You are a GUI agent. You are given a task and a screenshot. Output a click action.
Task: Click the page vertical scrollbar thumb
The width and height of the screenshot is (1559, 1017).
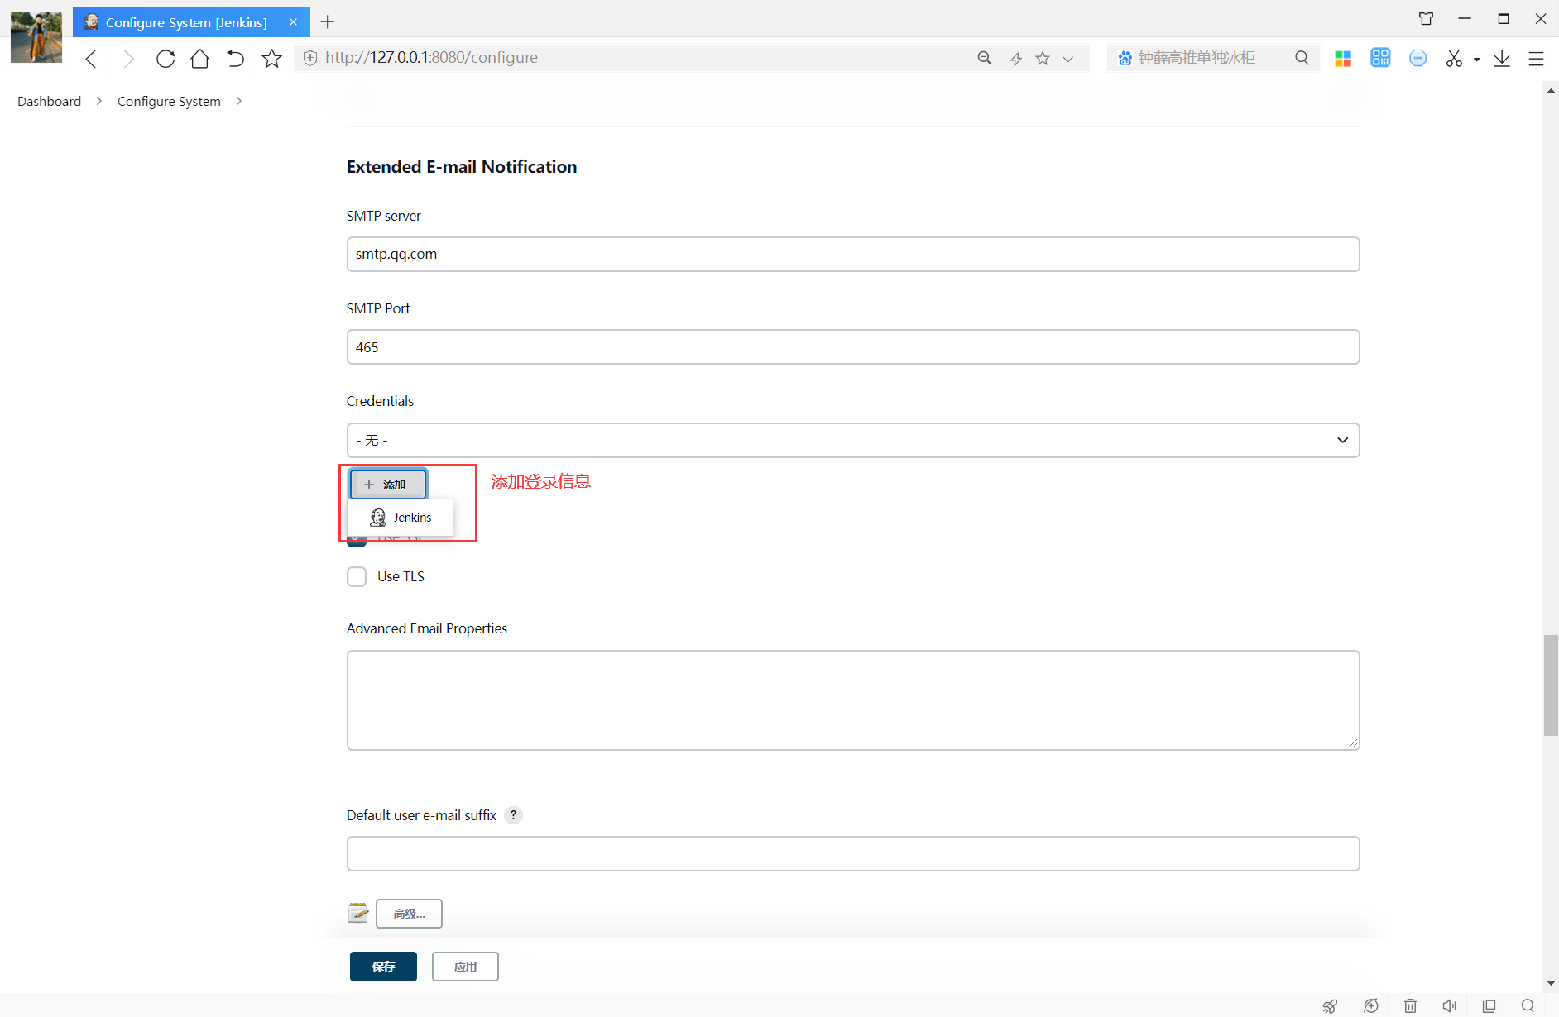coord(1551,685)
